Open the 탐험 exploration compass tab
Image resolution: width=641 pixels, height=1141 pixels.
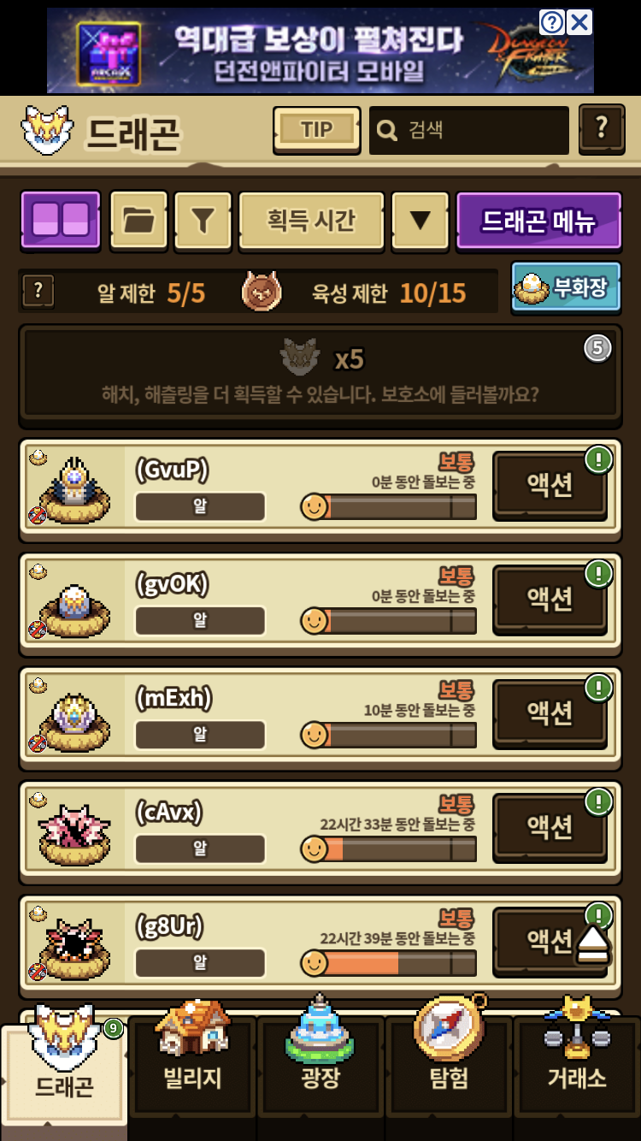(x=449, y=1067)
